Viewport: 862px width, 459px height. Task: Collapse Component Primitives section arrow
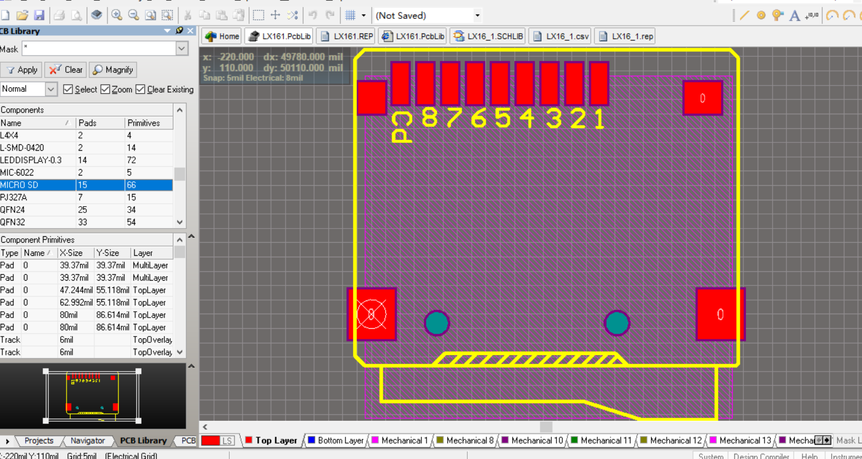(x=191, y=237)
